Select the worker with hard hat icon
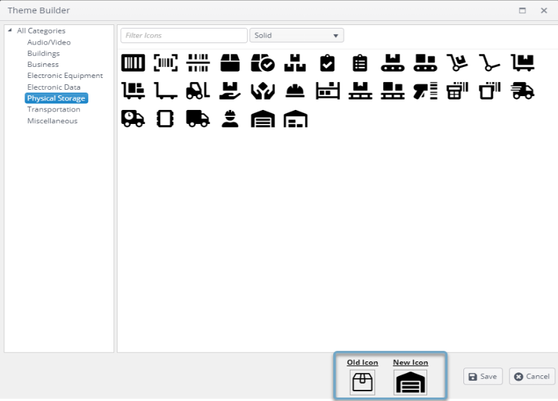The height and width of the screenshot is (401, 558). click(x=230, y=118)
